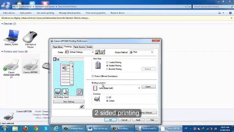Switch to the Camtasia Studio taskbar window
Screen dimensions: 234x132
click(73, 129)
